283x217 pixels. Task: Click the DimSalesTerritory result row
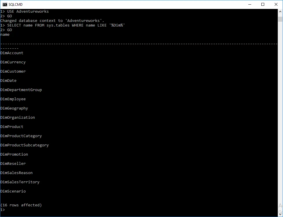[20, 182]
